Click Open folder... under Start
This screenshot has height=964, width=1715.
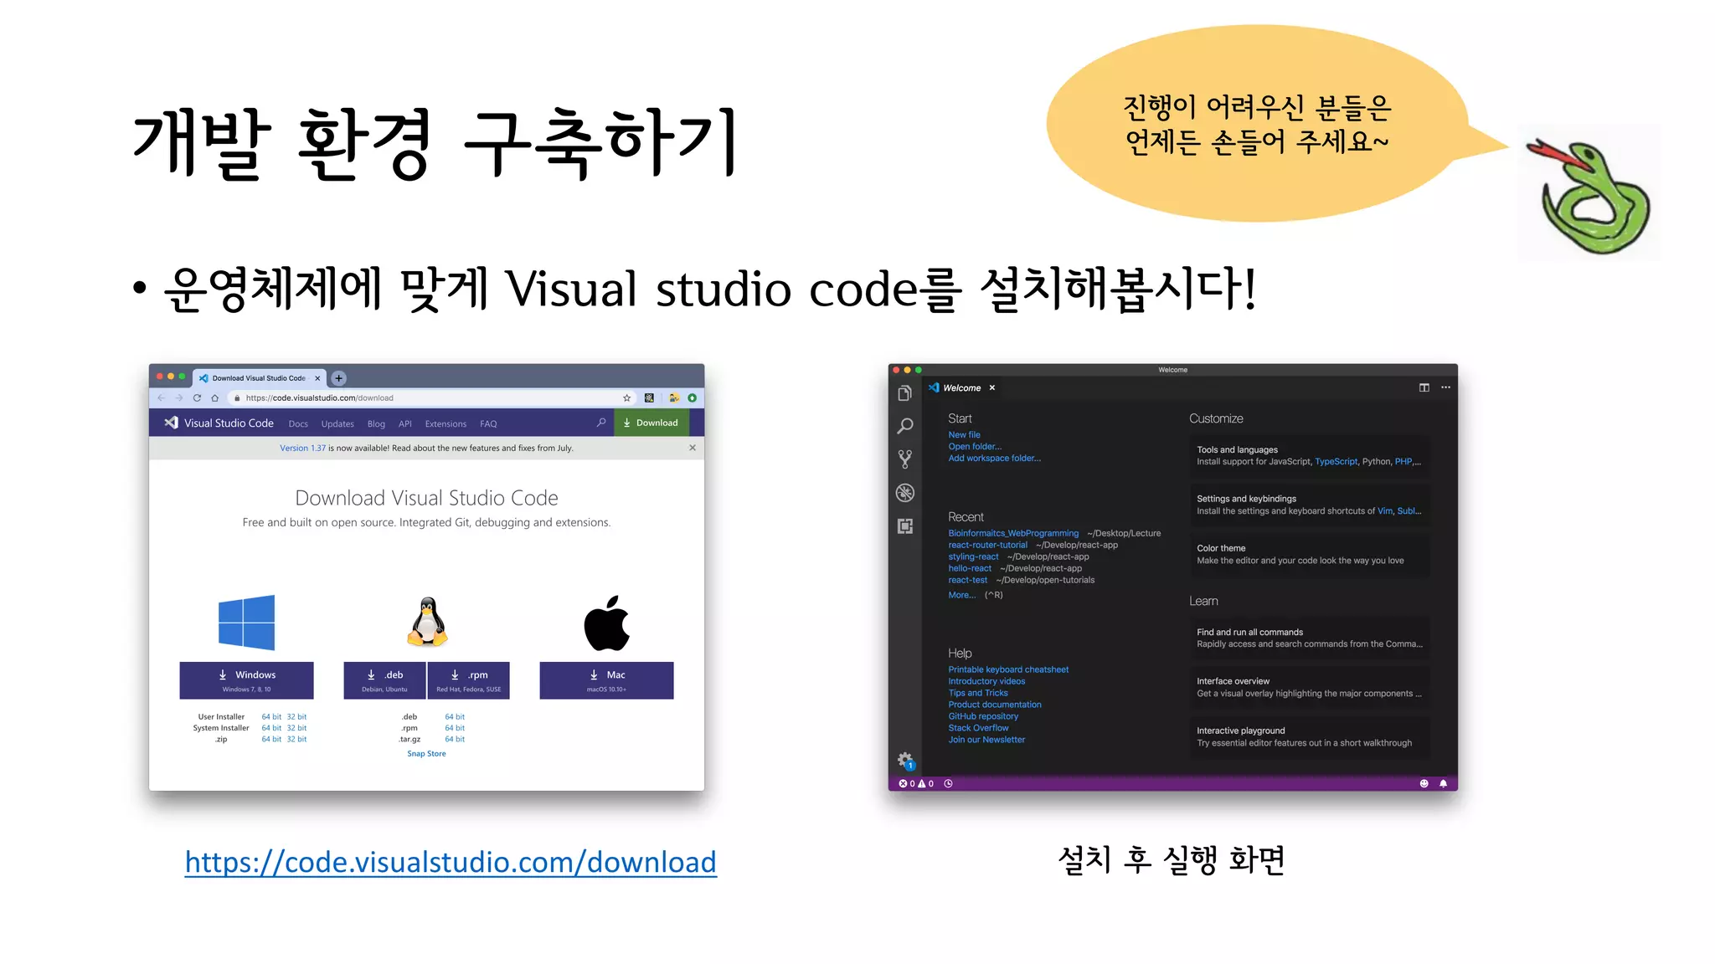[x=975, y=446]
